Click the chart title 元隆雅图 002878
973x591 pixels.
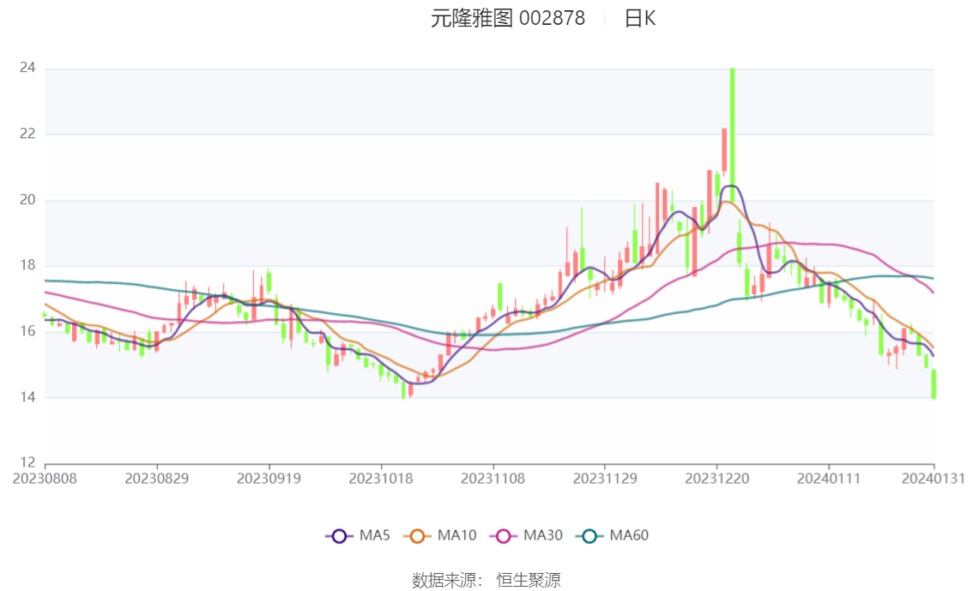pos(508,18)
